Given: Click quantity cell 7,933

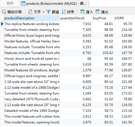Looking at the screenshot, I should pyautogui.click(x=76, y=24).
